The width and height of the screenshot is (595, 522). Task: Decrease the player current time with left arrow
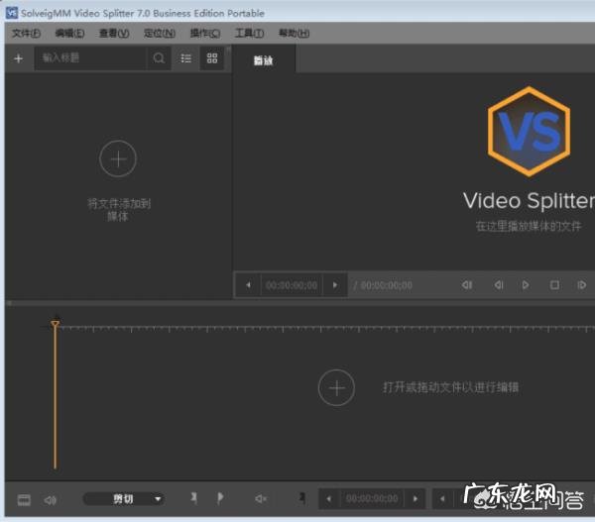[x=248, y=284]
